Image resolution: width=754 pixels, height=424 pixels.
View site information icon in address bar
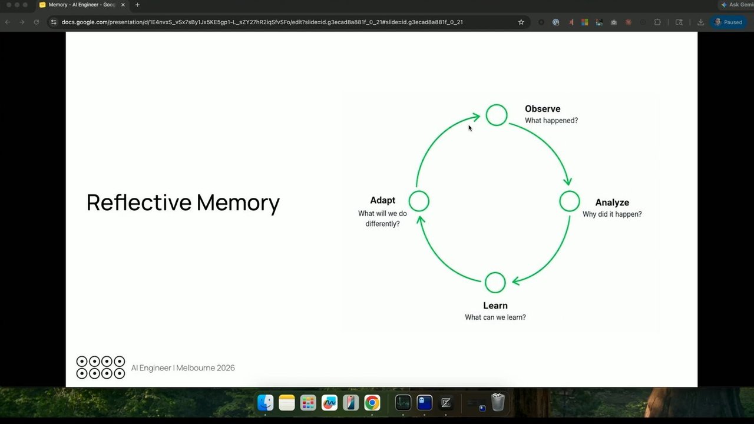point(54,22)
